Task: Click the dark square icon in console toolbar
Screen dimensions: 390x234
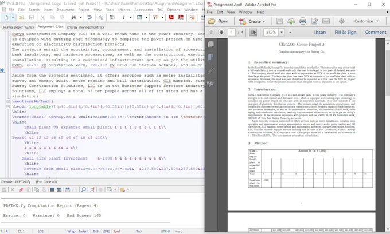Action: click(x=52, y=189)
